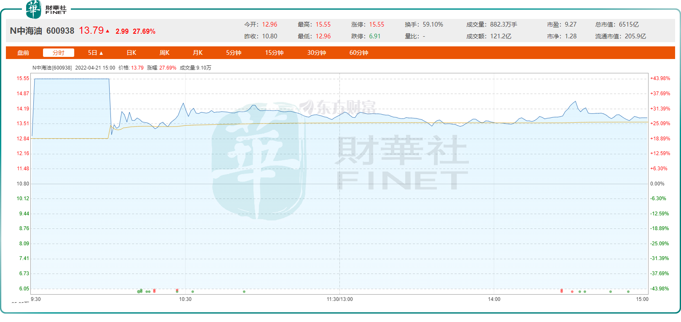Click the 最低 12.96 low value
681x322 pixels.
(314, 36)
